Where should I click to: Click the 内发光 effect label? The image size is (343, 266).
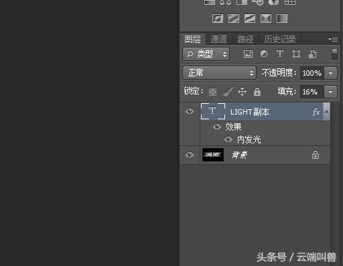[x=249, y=139]
